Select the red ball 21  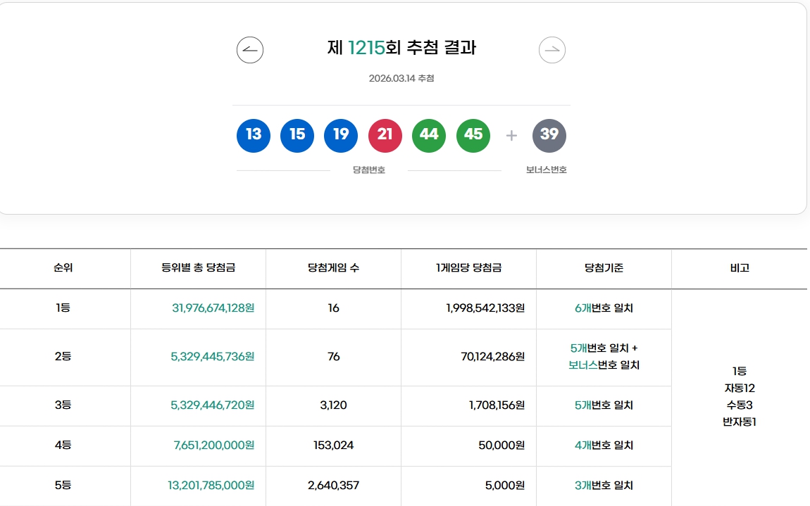pos(385,135)
